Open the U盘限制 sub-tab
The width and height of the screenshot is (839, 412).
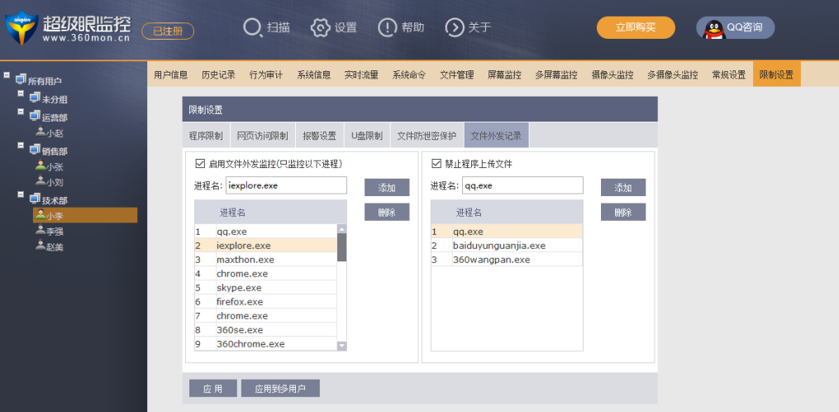(366, 136)
